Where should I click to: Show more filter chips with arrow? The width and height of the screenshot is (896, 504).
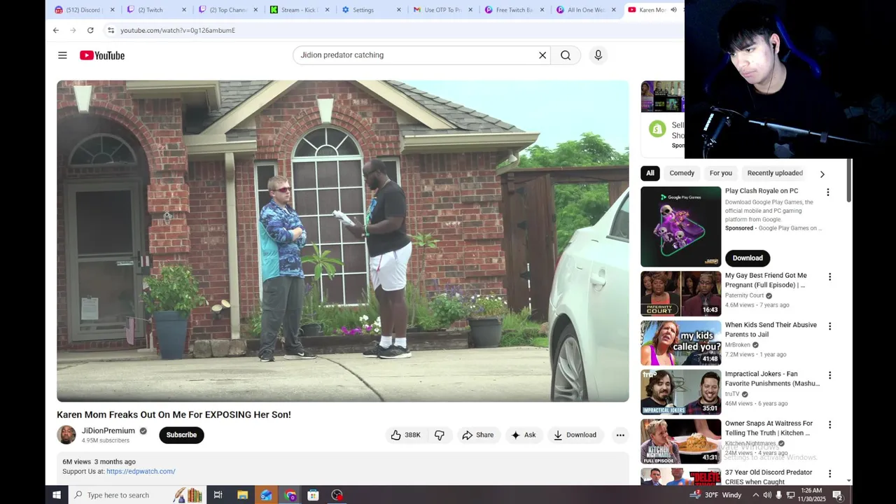[822, 174]
